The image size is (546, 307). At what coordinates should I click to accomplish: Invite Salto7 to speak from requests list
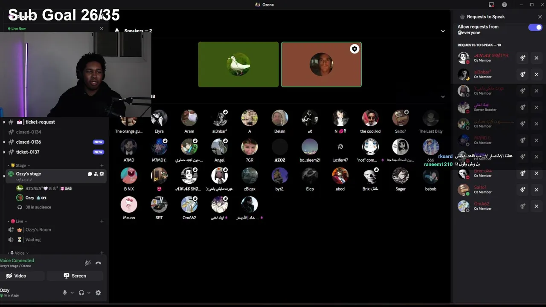point(523,190)
